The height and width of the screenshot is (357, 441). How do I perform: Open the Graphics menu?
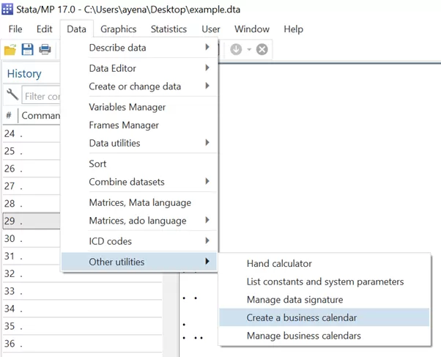(118, 29)
